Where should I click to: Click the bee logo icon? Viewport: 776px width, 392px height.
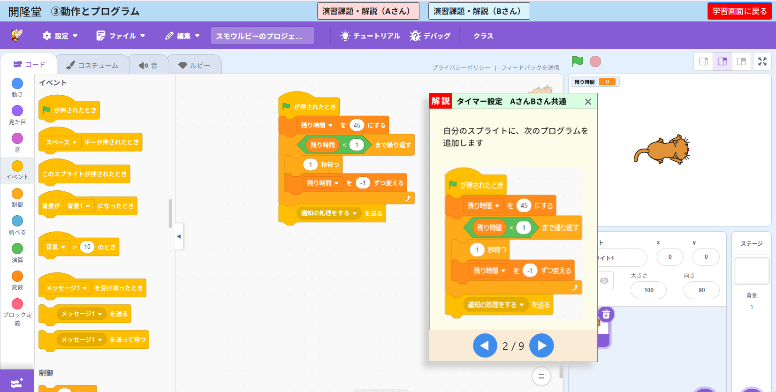click(x=17, y=35)
